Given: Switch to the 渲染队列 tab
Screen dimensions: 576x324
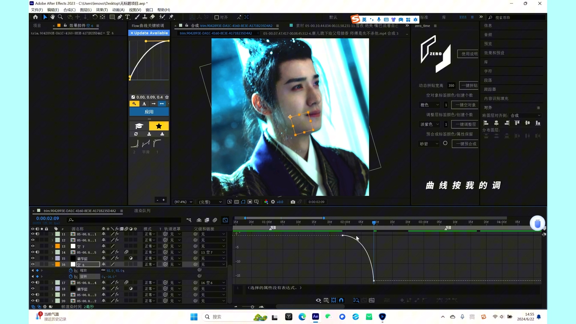Looking at the screenshot, I should coord(142,211).
